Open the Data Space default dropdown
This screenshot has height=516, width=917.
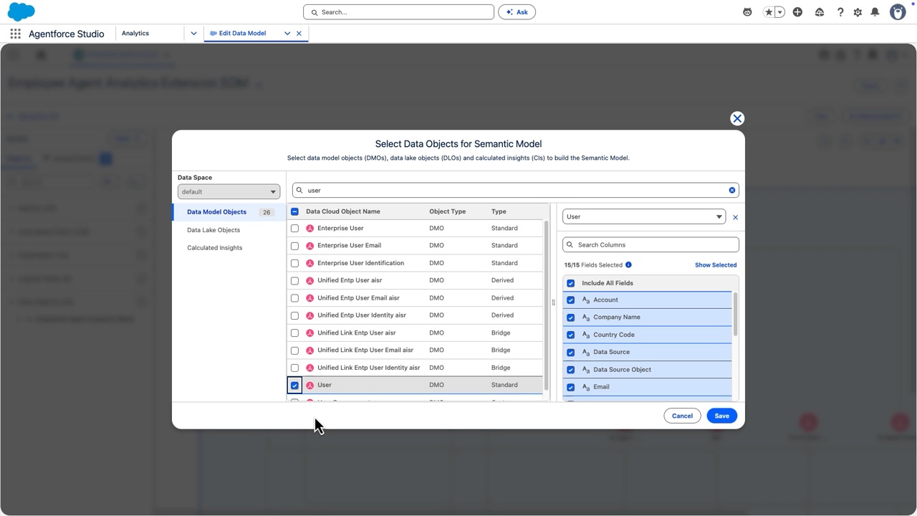[229, 191]
